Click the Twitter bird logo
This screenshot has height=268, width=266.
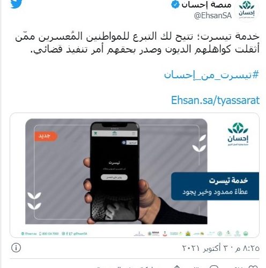coord(16,4)
